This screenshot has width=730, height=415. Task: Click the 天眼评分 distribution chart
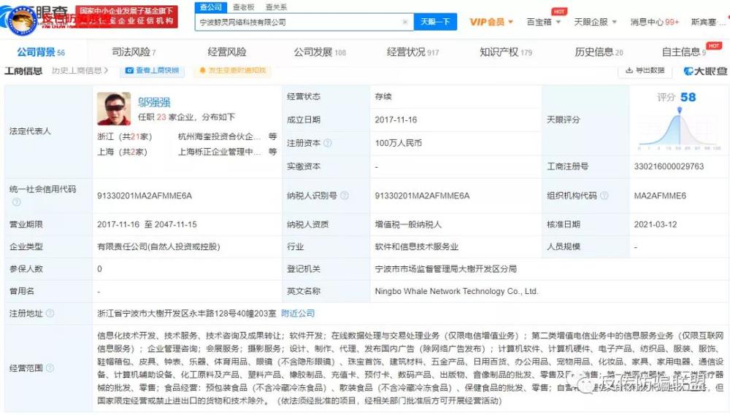(x=679, y=128)
